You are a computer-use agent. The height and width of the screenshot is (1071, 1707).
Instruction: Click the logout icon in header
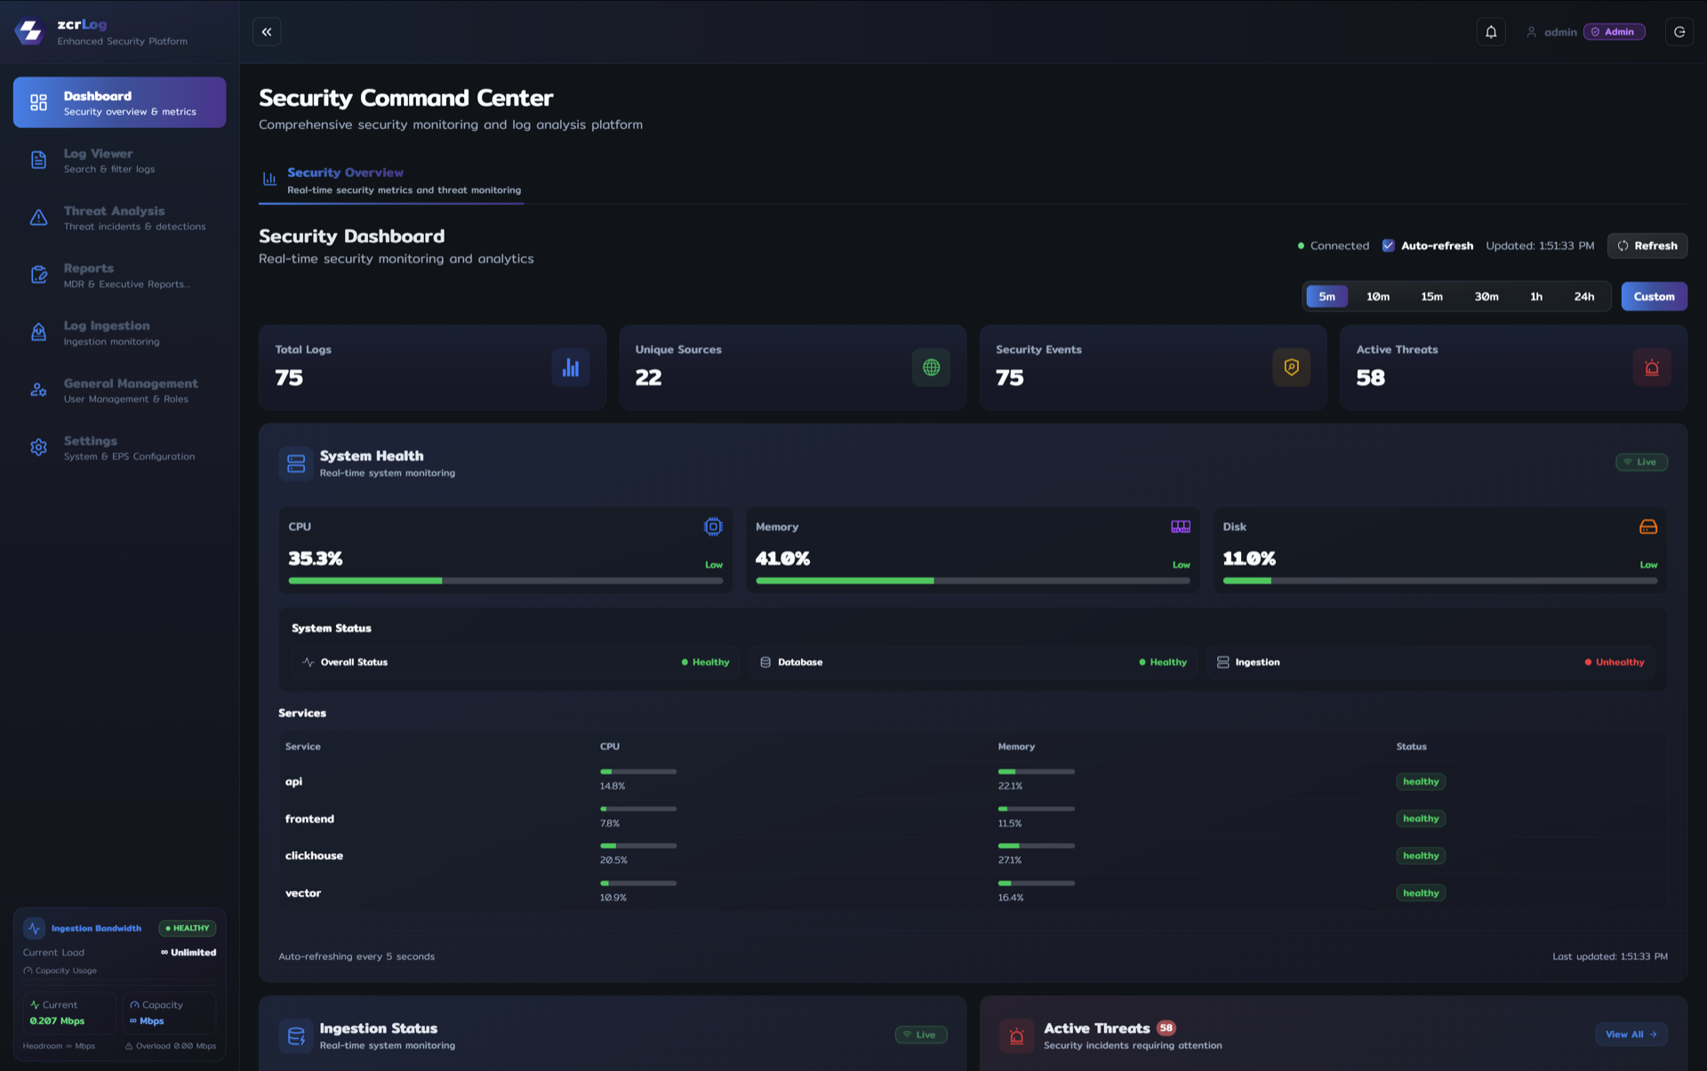pos(1679,32)
